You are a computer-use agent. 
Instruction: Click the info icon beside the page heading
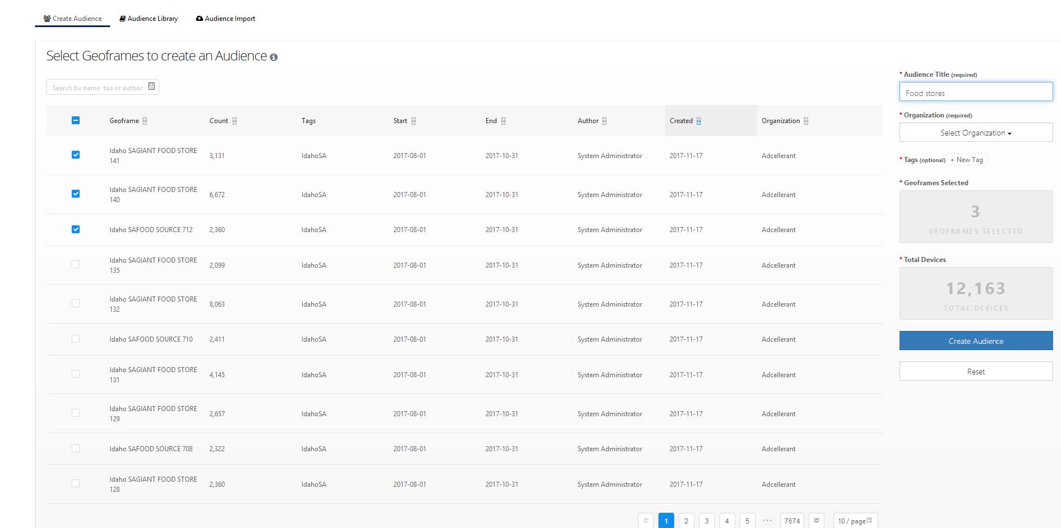pos(274,57)
